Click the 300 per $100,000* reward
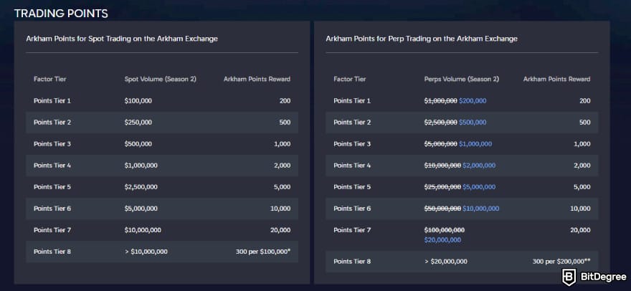Viewport: 631px width, 291px height. [263, 252]
